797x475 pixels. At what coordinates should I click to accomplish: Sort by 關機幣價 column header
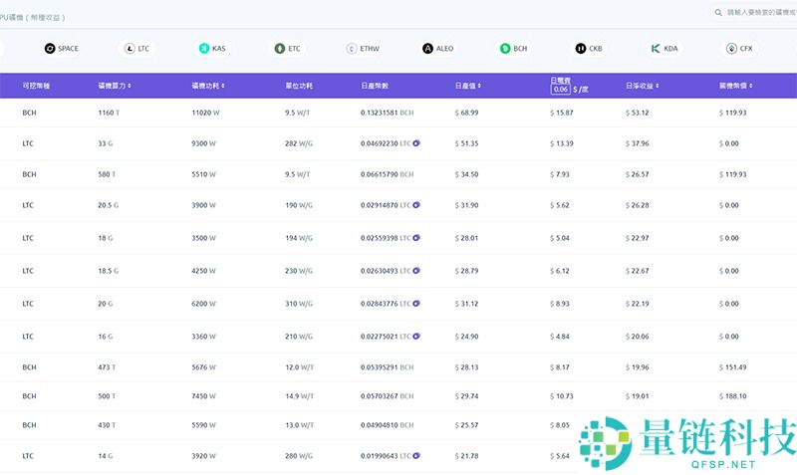click(x=738, y=87)
